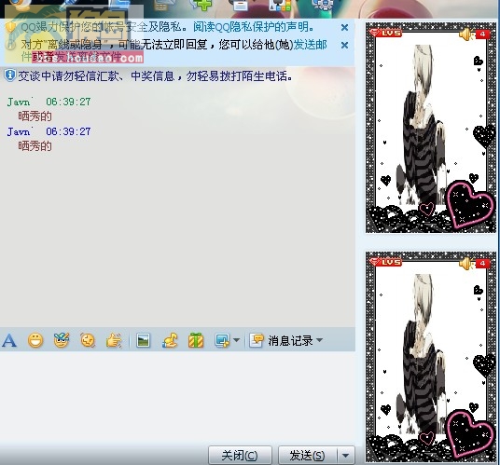Open the gift box icon

pyautogui.click(x=196, y=340)
